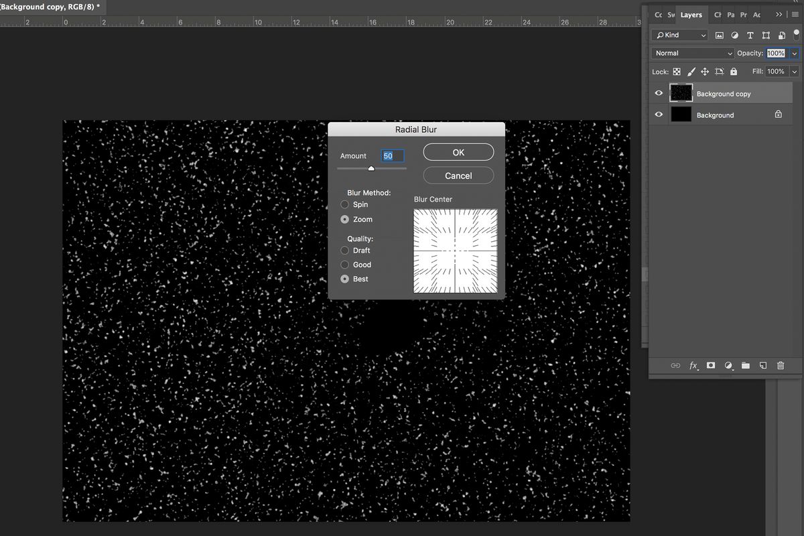804x536 pixels.
Task: Set Radial Blur quality to Draft
Action: point(345,251)
